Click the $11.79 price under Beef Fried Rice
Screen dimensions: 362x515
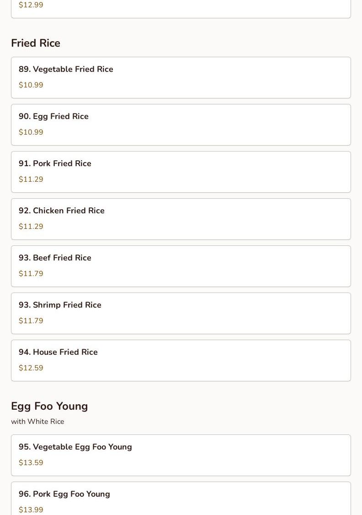31,274
